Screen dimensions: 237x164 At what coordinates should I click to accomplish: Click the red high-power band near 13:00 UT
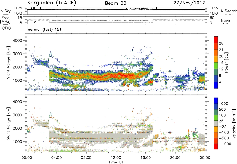pos(123,75)
